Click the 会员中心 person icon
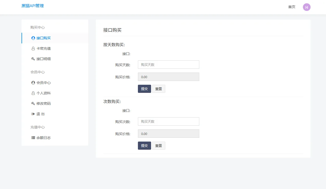This screenshot has height=189, width=326. pos(33,82)
